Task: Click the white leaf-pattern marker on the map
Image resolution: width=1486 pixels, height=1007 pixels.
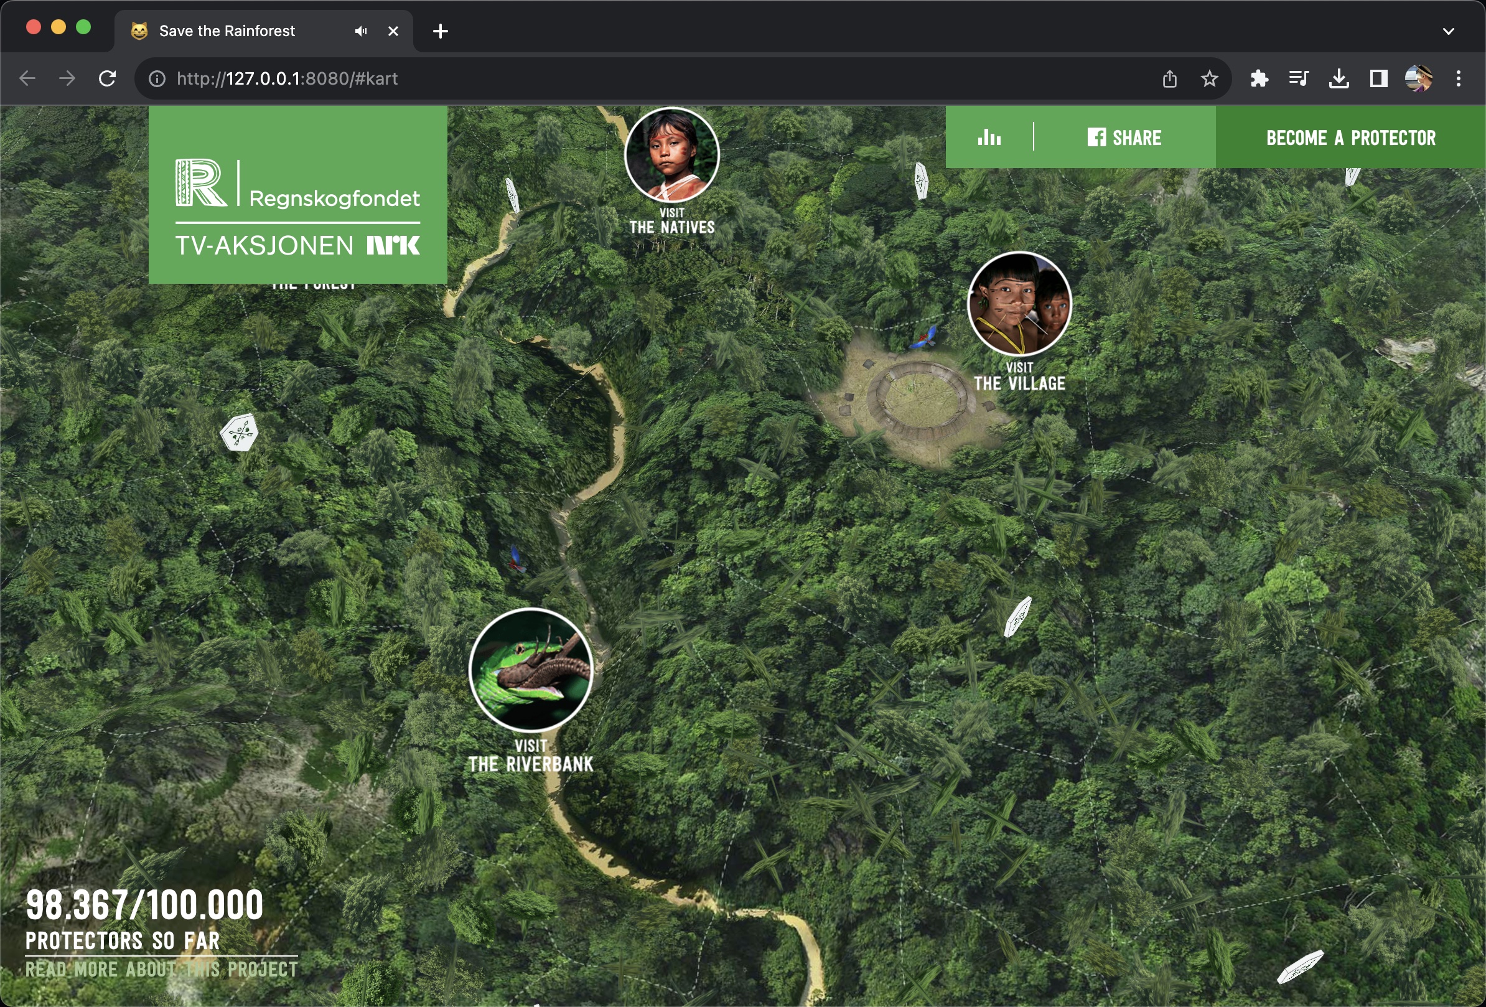Action: click(239, 433)
